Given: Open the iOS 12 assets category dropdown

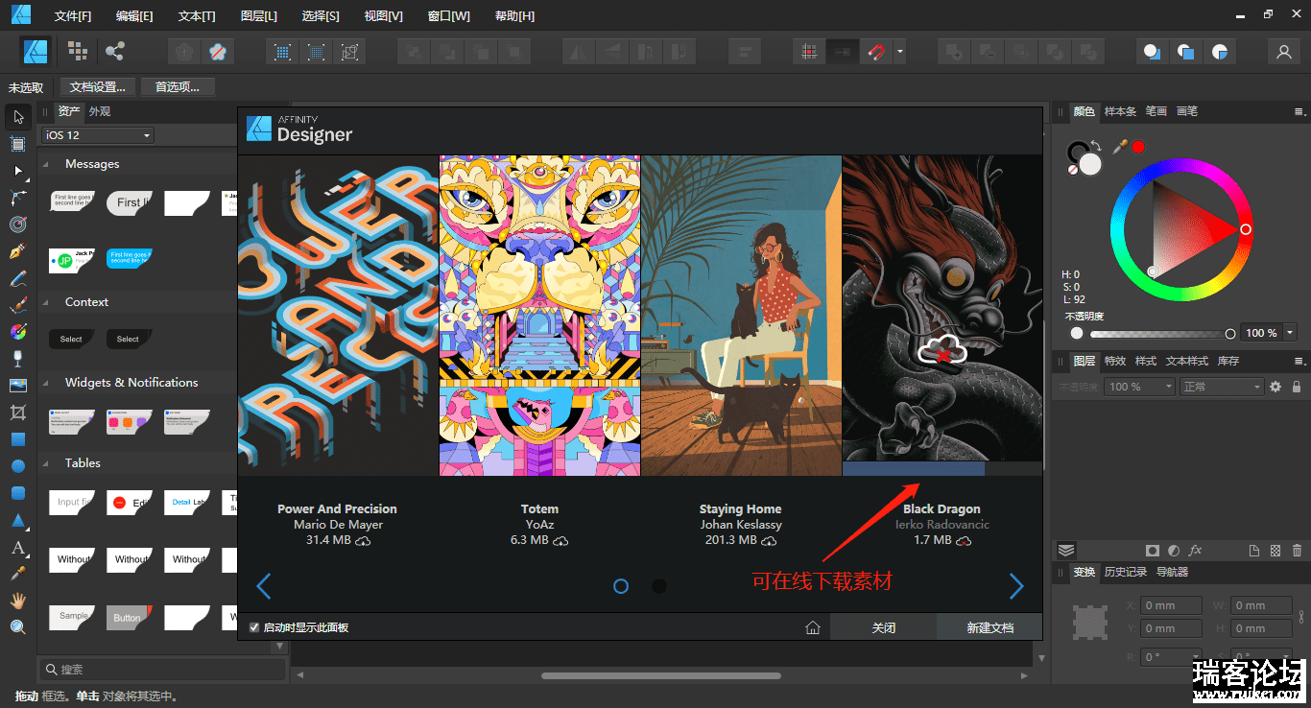Looking at the screenshot, I should (x=98, y=136).
